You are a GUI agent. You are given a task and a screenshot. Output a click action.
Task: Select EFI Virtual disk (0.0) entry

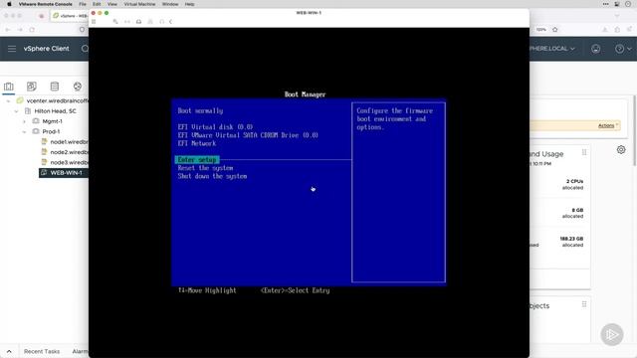coord(215,127)
